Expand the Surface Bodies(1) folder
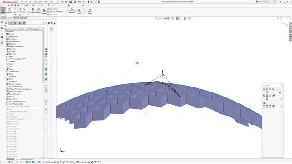292x164 pixels. (5, 41)
